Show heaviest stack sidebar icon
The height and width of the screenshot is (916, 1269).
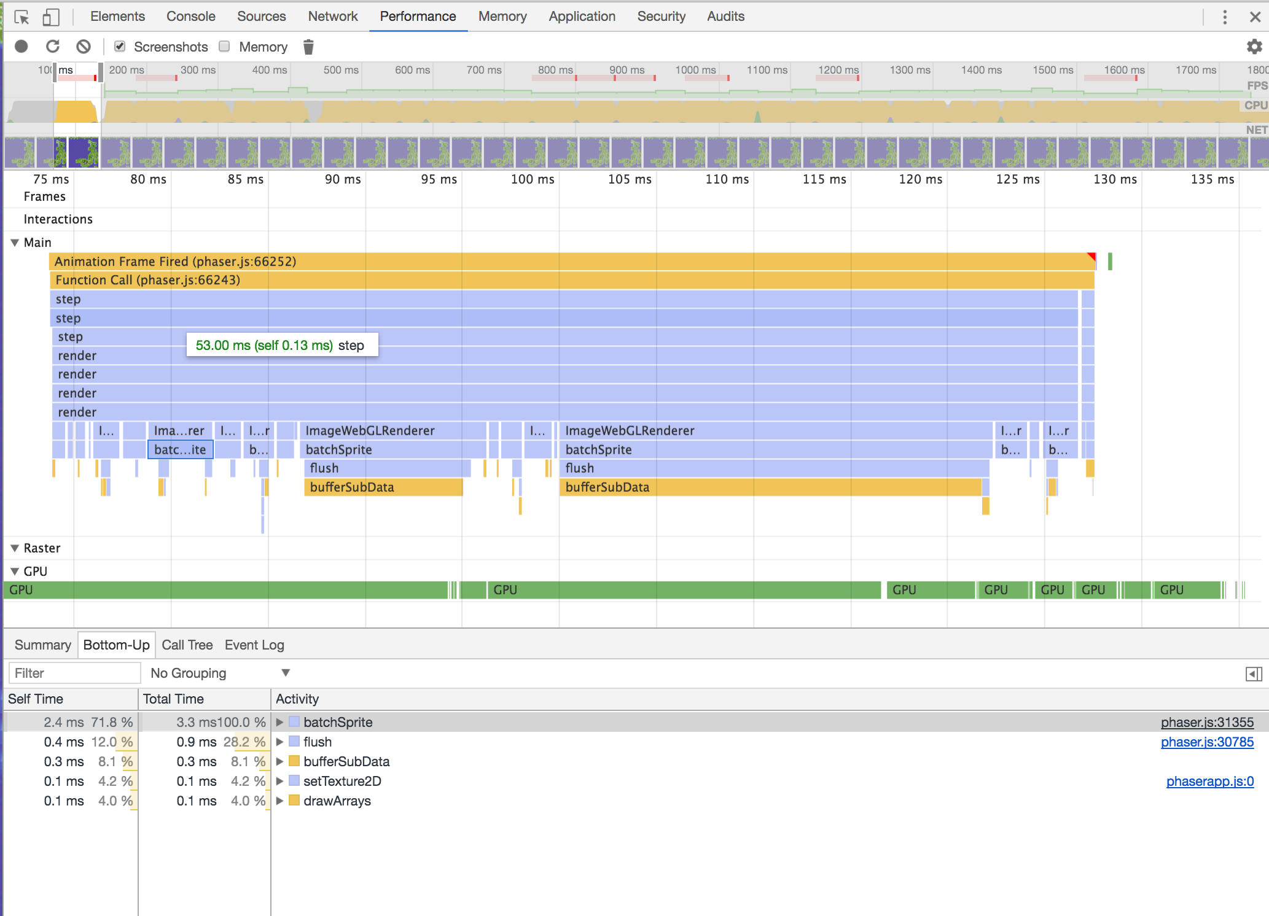pyautogui.click(x=1254, y=674)
